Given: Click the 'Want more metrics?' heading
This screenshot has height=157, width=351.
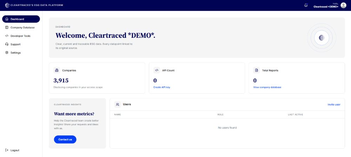Looking at the screenshot, I should 74,114.
